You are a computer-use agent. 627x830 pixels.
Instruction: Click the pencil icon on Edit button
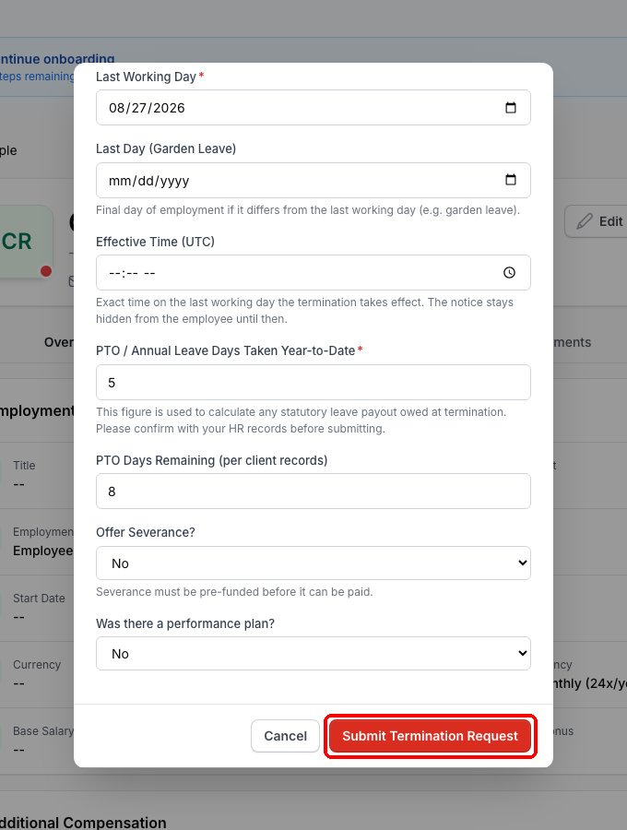(x=585, y=221)
